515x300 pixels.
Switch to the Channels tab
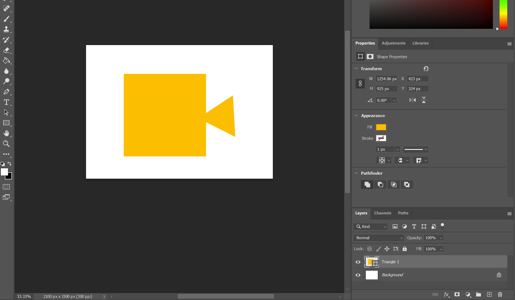point(382,213)
